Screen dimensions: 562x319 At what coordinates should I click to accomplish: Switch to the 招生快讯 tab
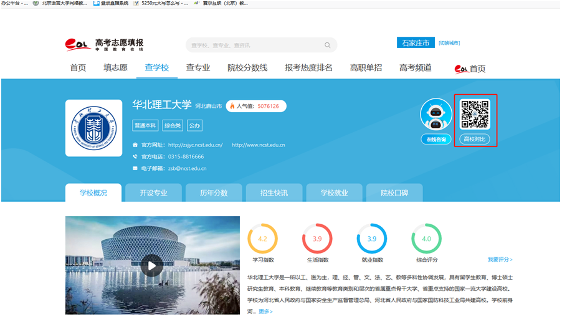click(x=274, y=193)
